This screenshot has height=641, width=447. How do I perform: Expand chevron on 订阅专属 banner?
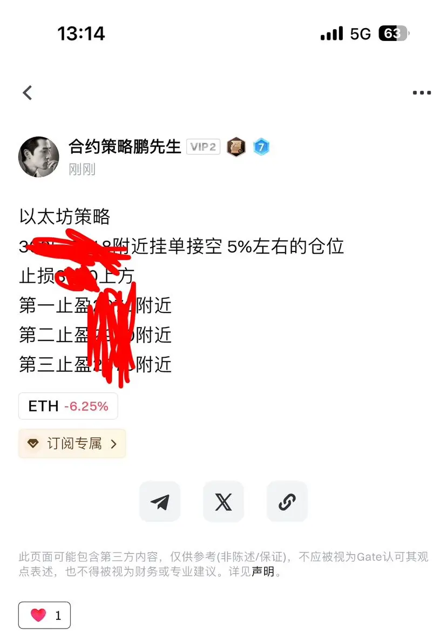[114, 444]
